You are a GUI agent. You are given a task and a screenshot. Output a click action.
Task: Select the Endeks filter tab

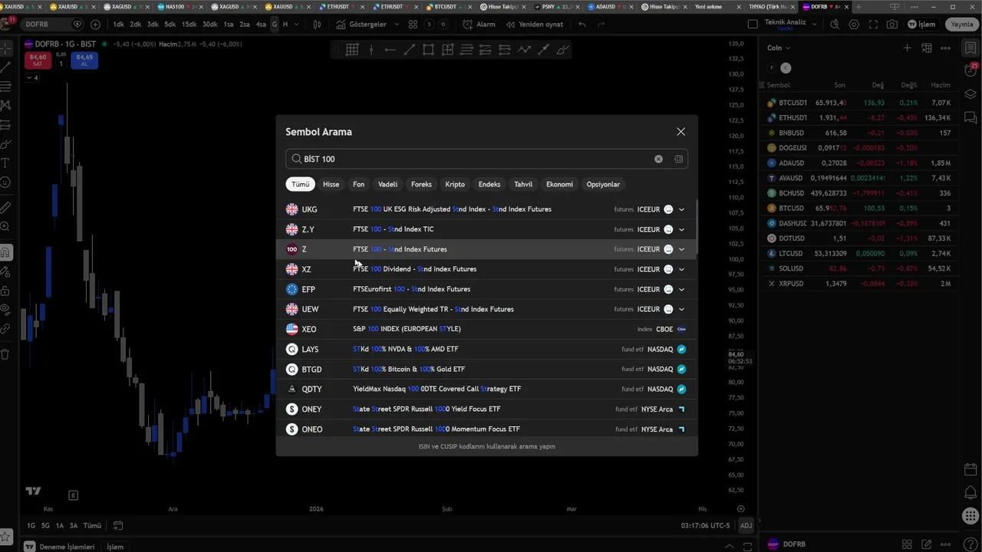[x=489, y=184]
